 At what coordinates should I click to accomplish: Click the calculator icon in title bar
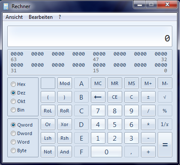tap(6, 6)
